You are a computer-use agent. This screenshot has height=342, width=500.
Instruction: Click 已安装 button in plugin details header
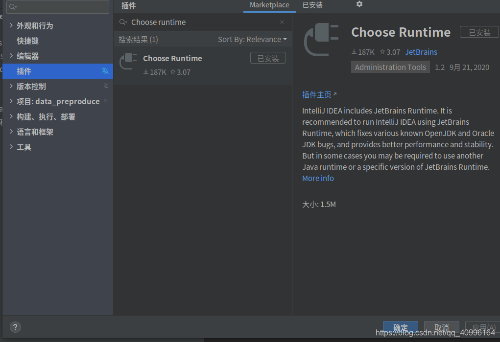point(479,32)
